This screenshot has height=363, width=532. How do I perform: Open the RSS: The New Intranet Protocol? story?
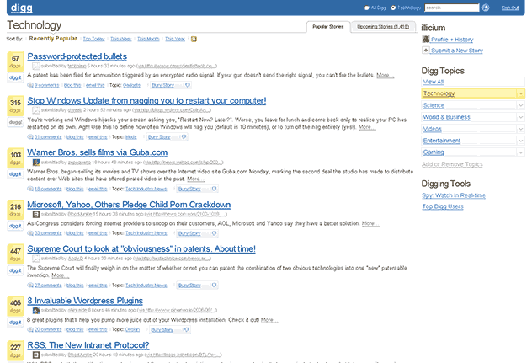tap(88, 345)
